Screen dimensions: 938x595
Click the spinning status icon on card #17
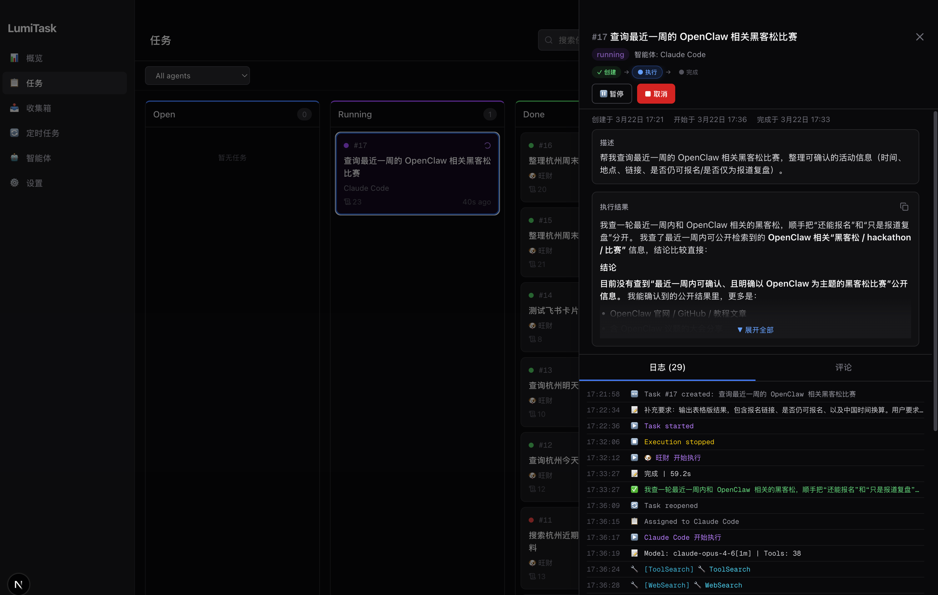coord(487,145)
